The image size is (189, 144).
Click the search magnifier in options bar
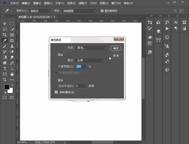[175, 11]
